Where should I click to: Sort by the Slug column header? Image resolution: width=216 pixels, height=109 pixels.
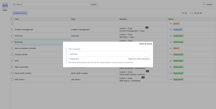tap(73, 19)
